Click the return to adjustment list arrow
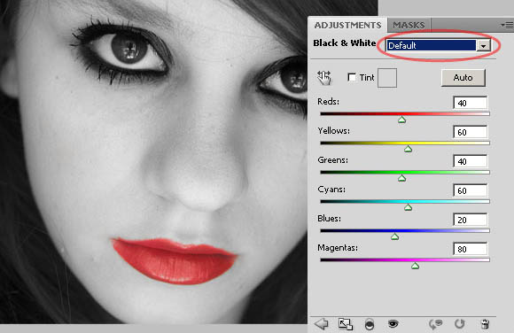514x333 pixels. tap(322, 324)
